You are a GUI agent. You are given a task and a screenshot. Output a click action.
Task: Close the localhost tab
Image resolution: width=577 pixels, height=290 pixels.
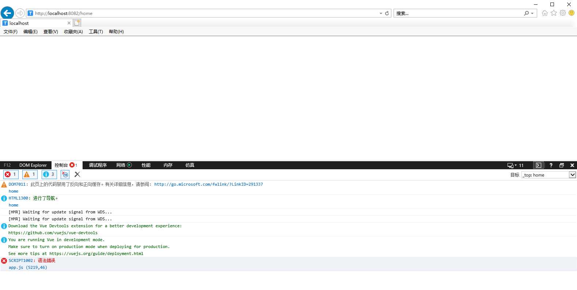(x=69, y=23)
